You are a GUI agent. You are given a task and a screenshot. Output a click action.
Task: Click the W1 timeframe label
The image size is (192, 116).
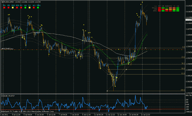point(34,5)
